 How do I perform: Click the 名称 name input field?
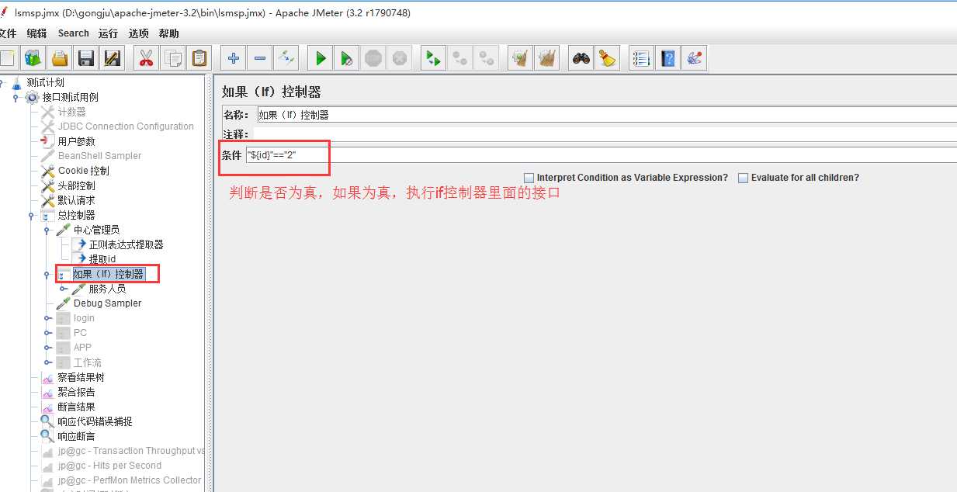[x=606, y=115]
